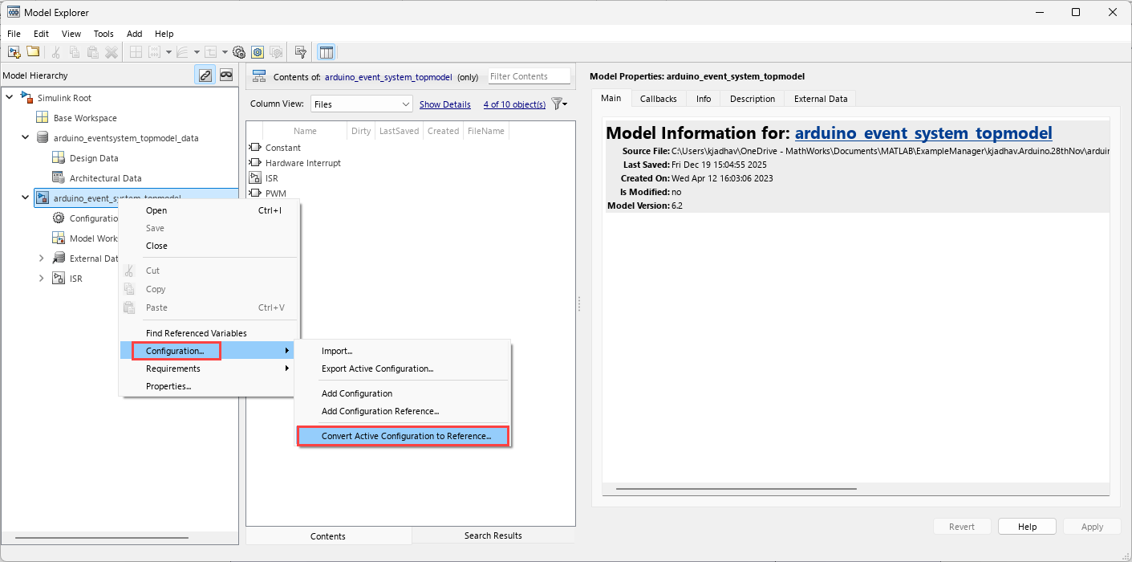Toggle the image view button beside the pencil
This screenshot has width=1132, height=562.
226,74
